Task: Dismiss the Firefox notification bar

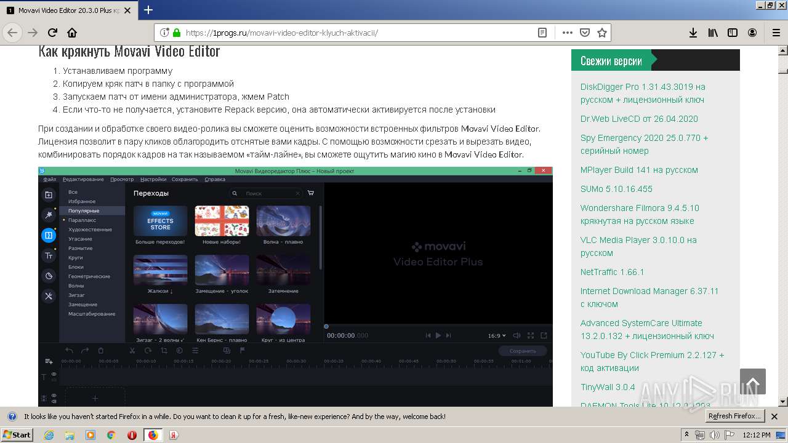Action: pos(774,417)
